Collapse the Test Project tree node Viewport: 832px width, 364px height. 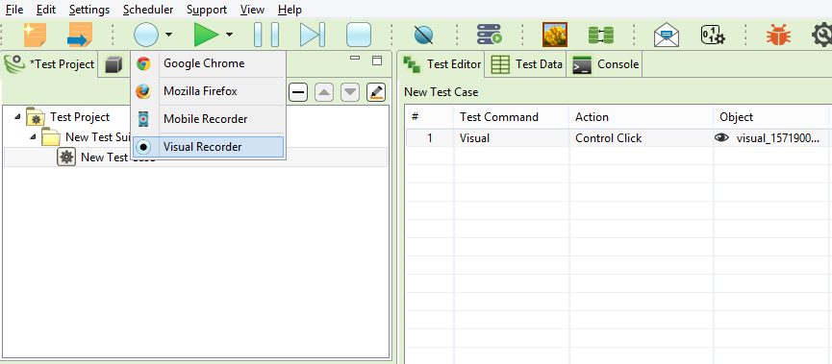point(18,116)
